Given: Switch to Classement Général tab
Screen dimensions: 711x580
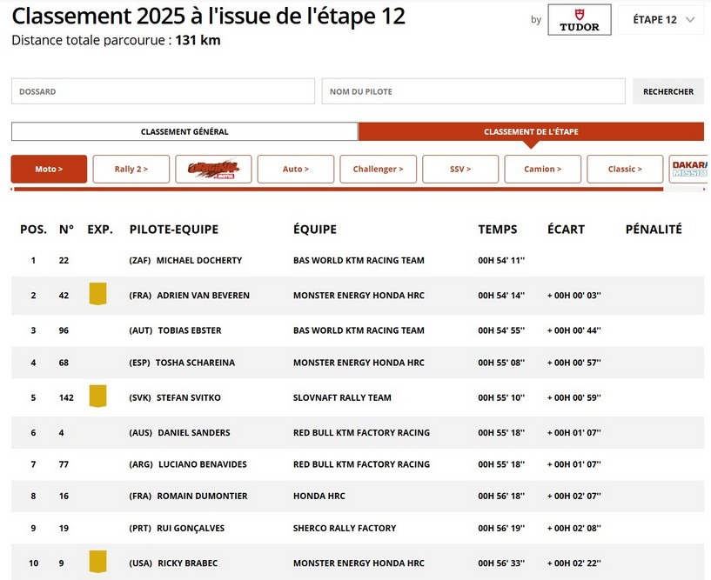Looking at the screenshot, I should tap(184, 131).
